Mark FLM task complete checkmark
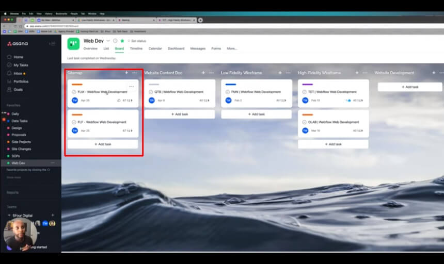444x264 pixels. 74,92
